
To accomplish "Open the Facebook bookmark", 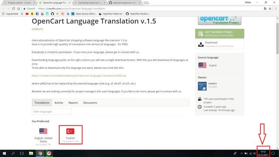I will (37, 14).
